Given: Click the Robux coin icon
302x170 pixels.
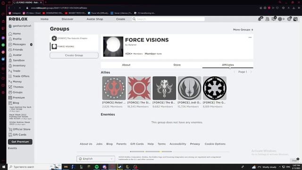Looking at the screenshot, I should click(x=280, y=19).
